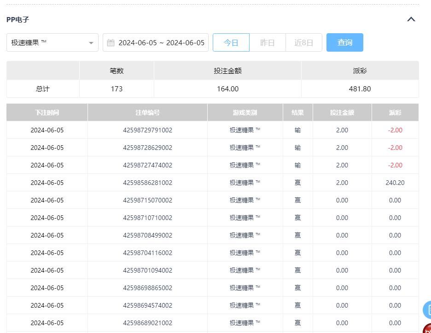Open the 极速糖果 game dropdown

pos(52,42)
